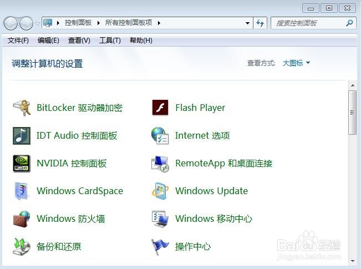
Task: Open the Windows Update link text
Action: [212, 191]
